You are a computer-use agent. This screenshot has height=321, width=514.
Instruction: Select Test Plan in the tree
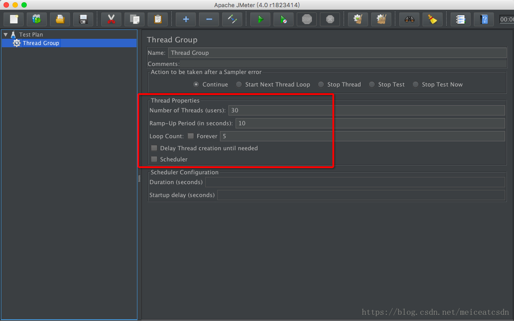(31, 34)
